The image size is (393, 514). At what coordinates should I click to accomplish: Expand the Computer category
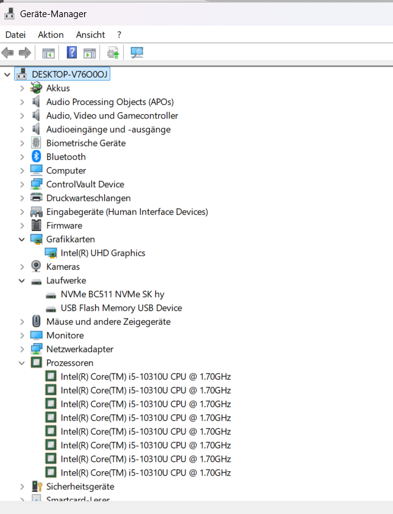(22, 171)
